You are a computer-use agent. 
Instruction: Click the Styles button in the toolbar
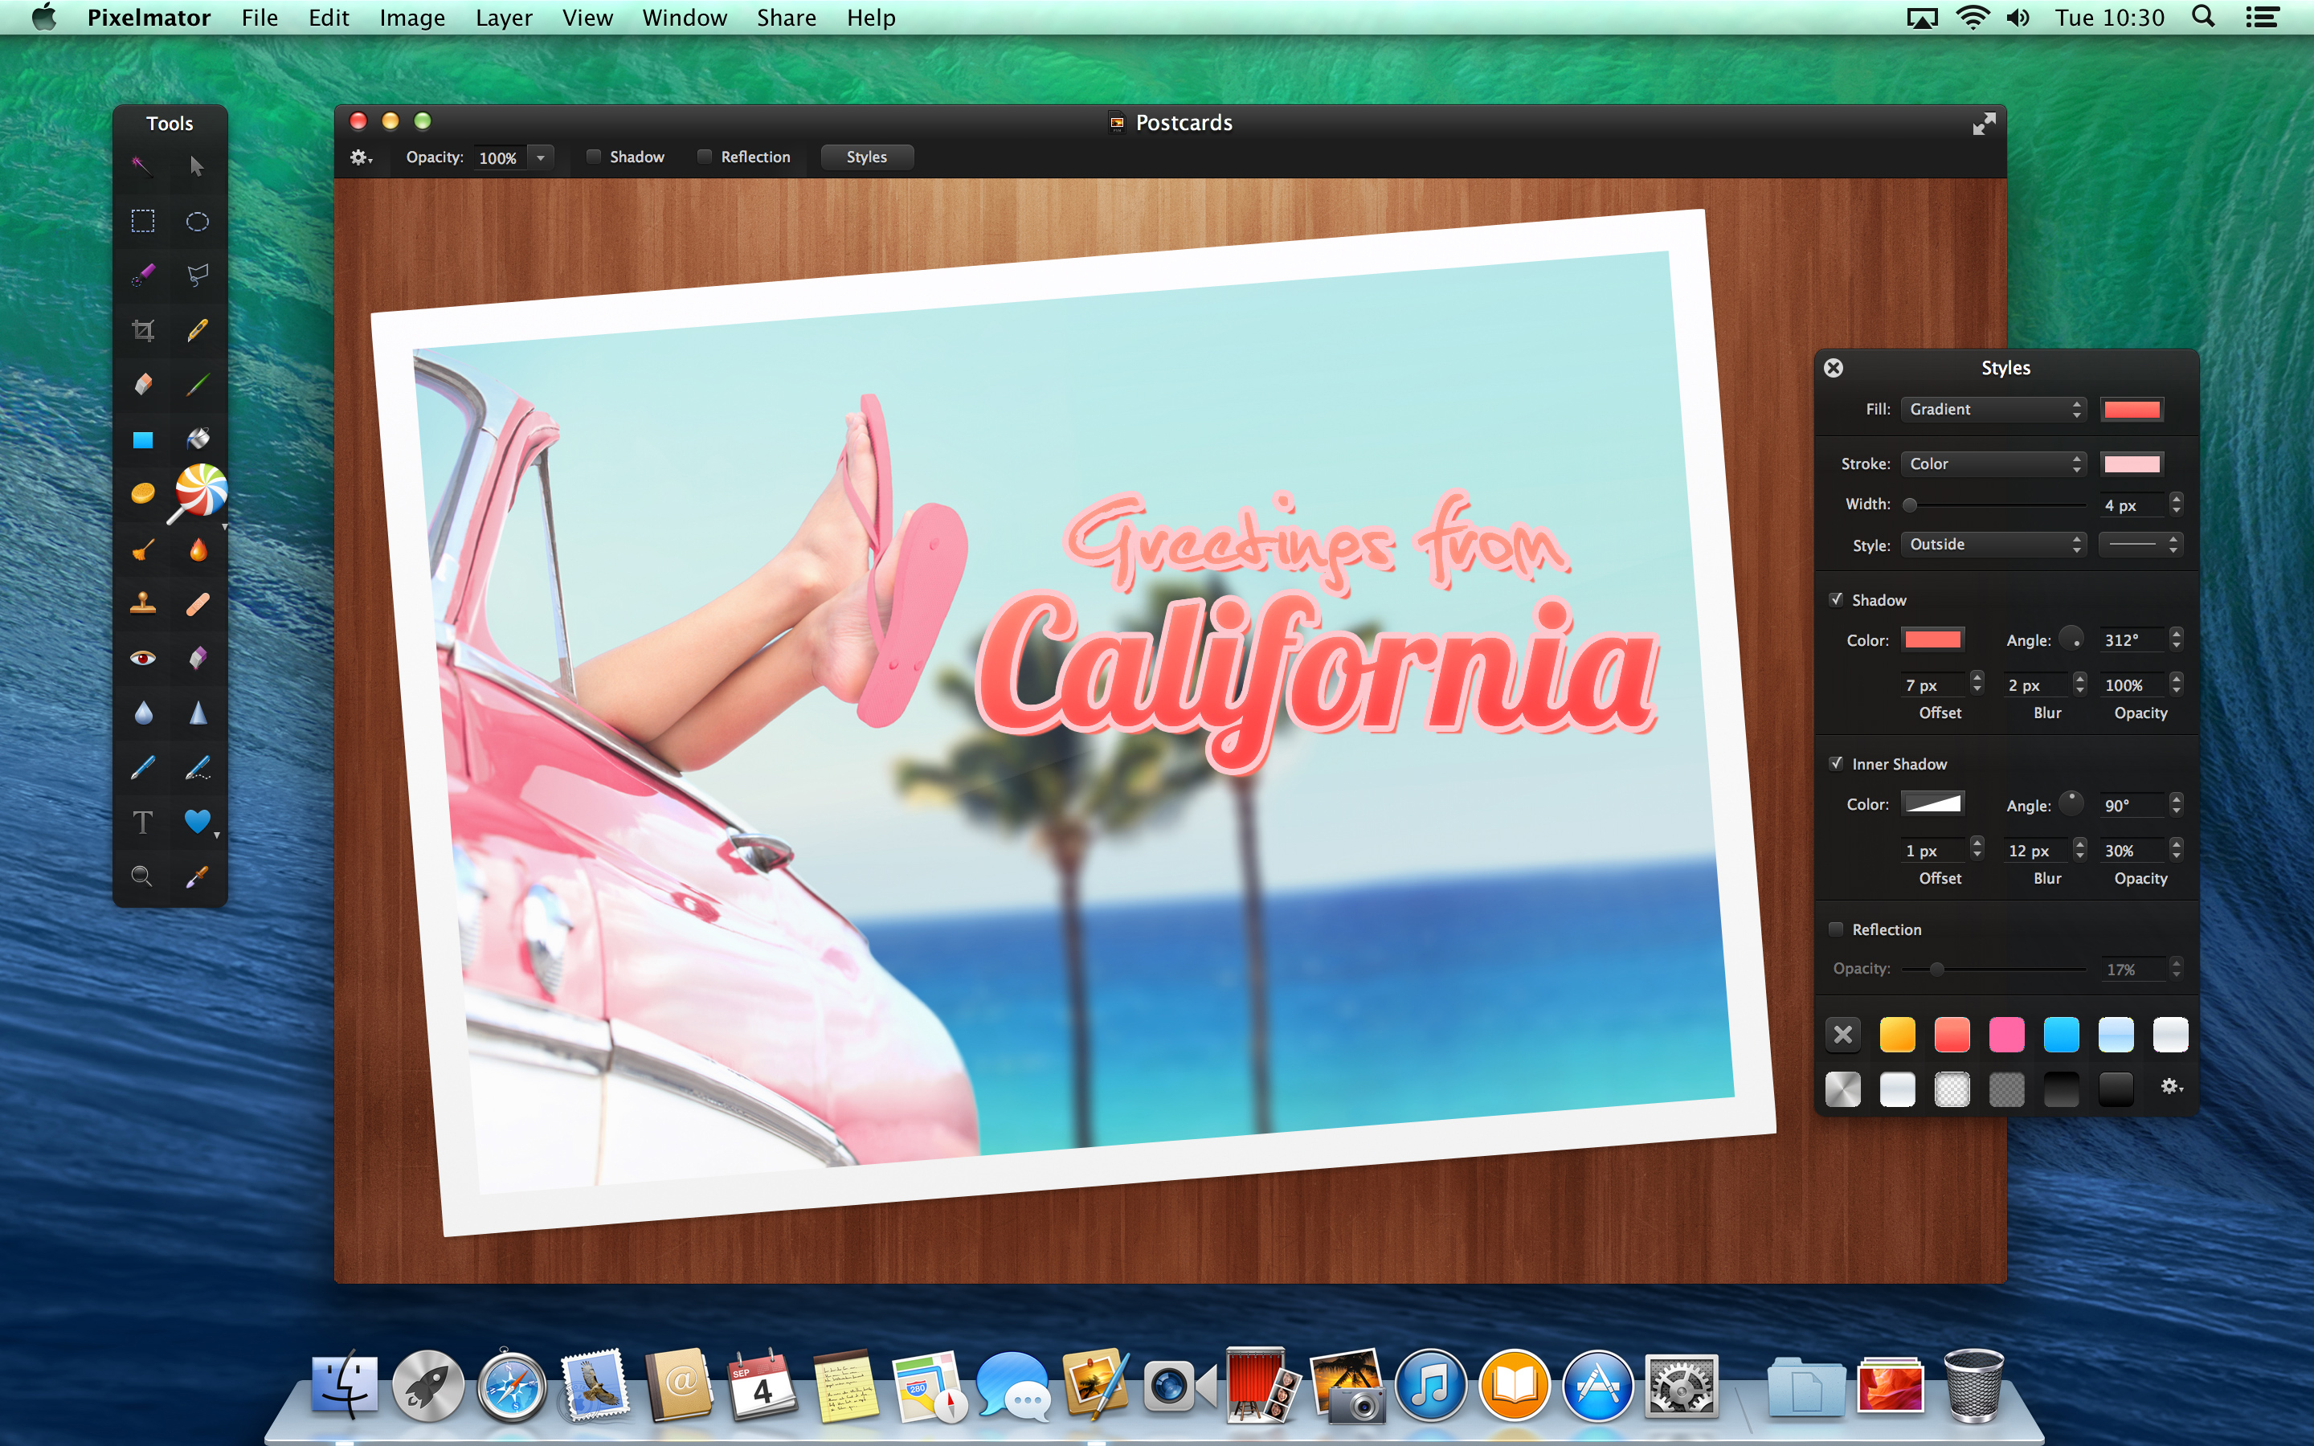866,157
